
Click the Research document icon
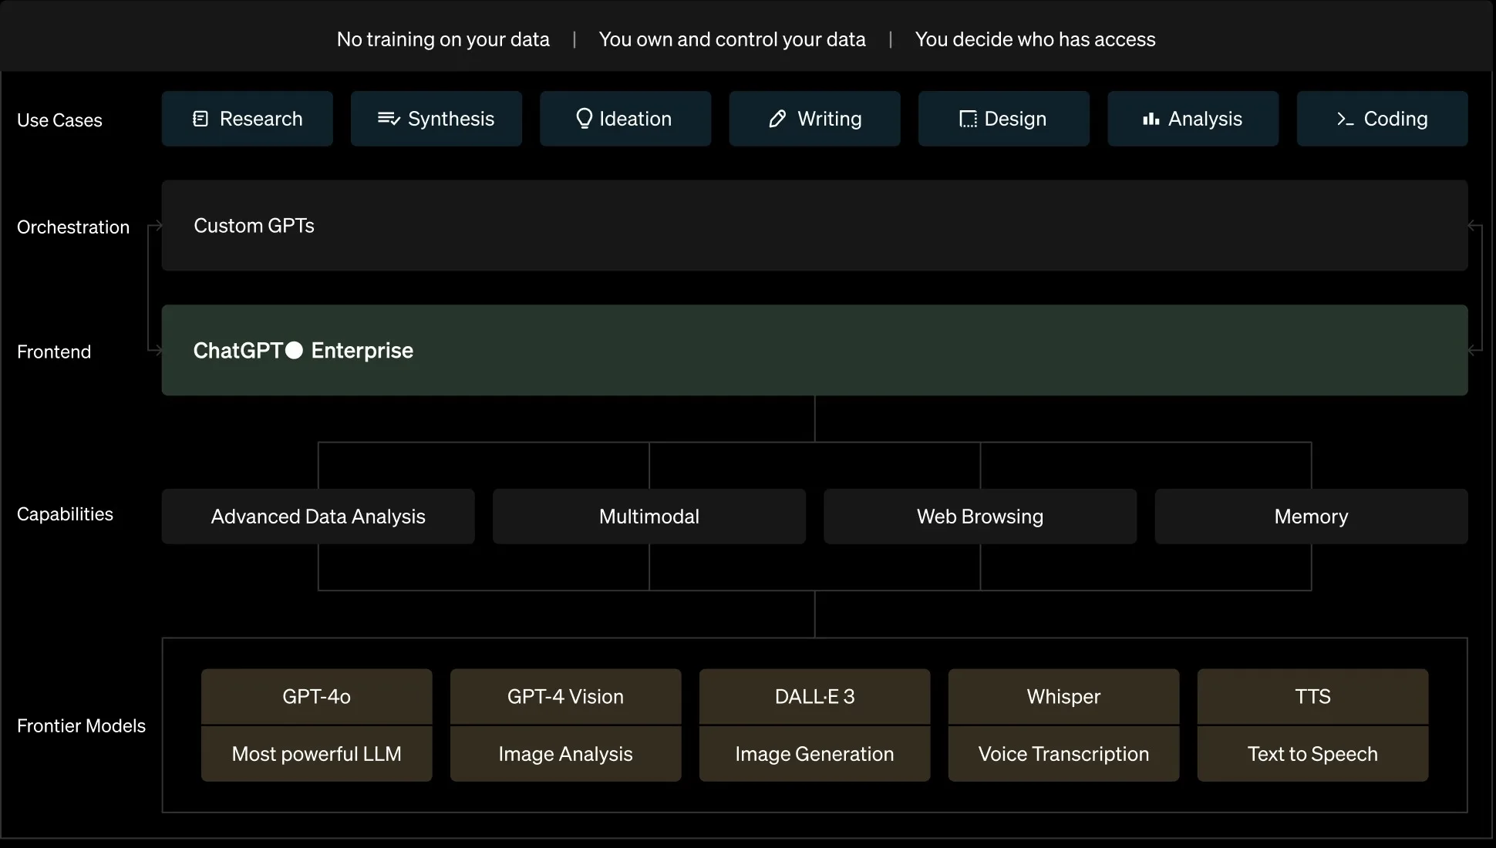[x=200, y=119]
